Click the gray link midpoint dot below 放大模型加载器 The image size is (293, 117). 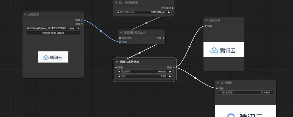146,23
